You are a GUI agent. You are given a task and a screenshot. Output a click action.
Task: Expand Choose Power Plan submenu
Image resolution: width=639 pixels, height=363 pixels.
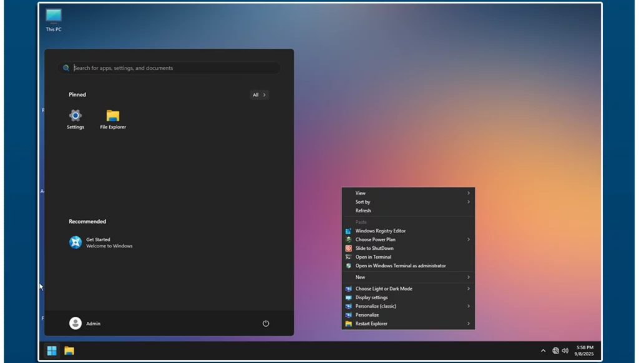(x=408, y=239)
